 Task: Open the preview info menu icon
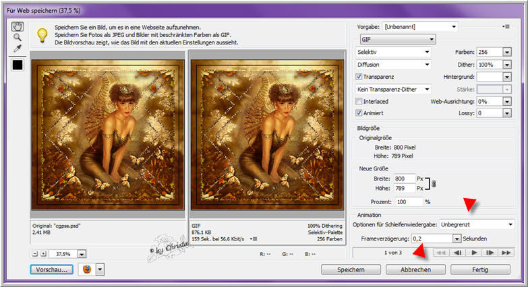(254, 239)
